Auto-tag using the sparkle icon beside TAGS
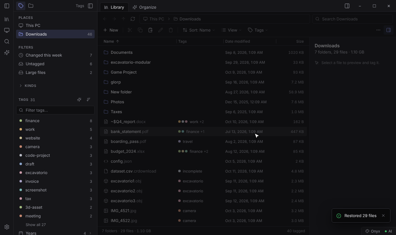This screenshot has width=396, height=235. tap(79, 100)
